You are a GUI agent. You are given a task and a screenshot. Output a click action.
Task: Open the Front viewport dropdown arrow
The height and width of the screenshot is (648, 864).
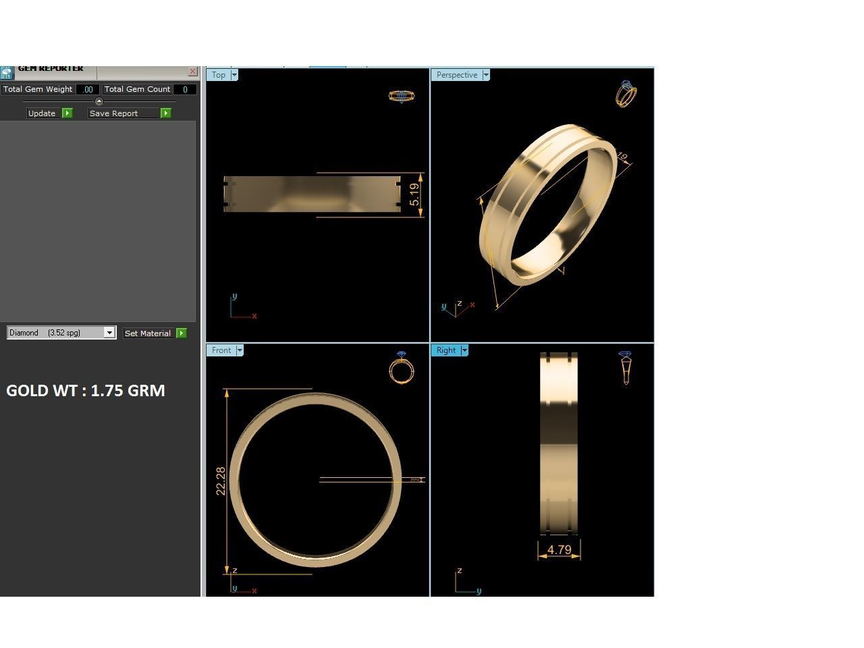coord(240,350)
